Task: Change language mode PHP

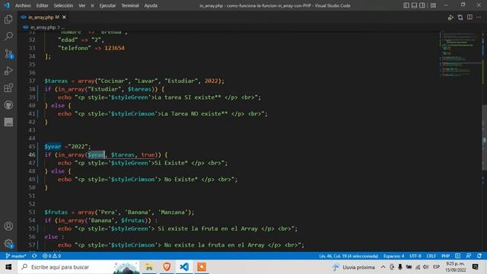Action: coord(446,256)
